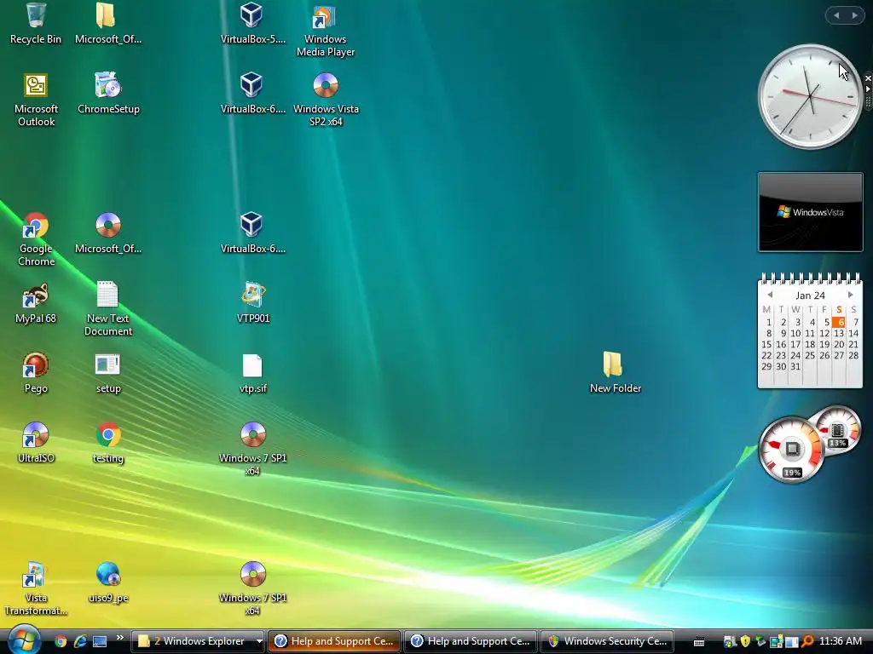Image resolution: width=873 pixels, height=654 pixels.
Task: Launch Chrome from the Quick Launch bar
Action: pos(61,641)
